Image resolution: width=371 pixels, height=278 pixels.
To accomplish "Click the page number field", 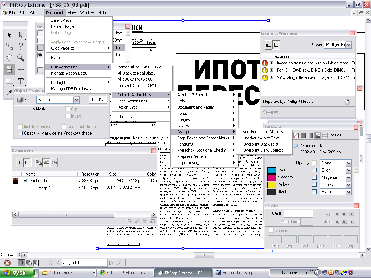I will pos(84,263).
